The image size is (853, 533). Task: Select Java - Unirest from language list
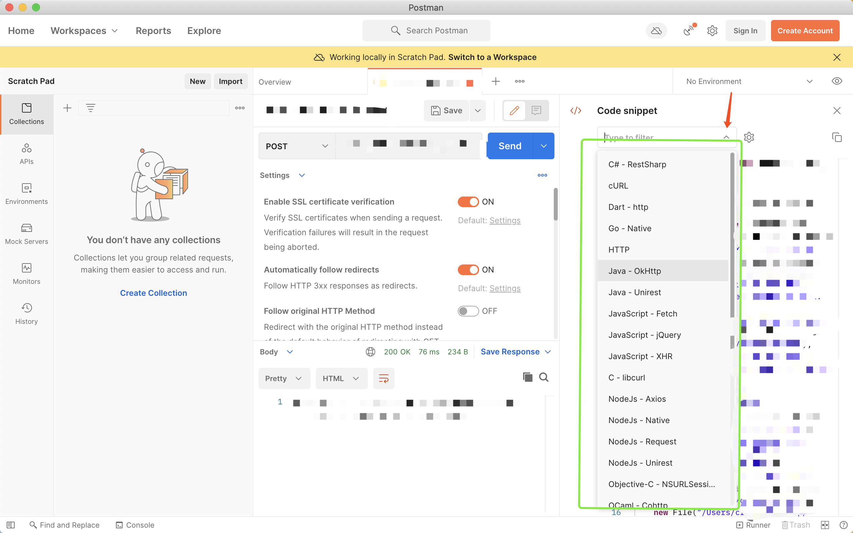tap(634, 292)
